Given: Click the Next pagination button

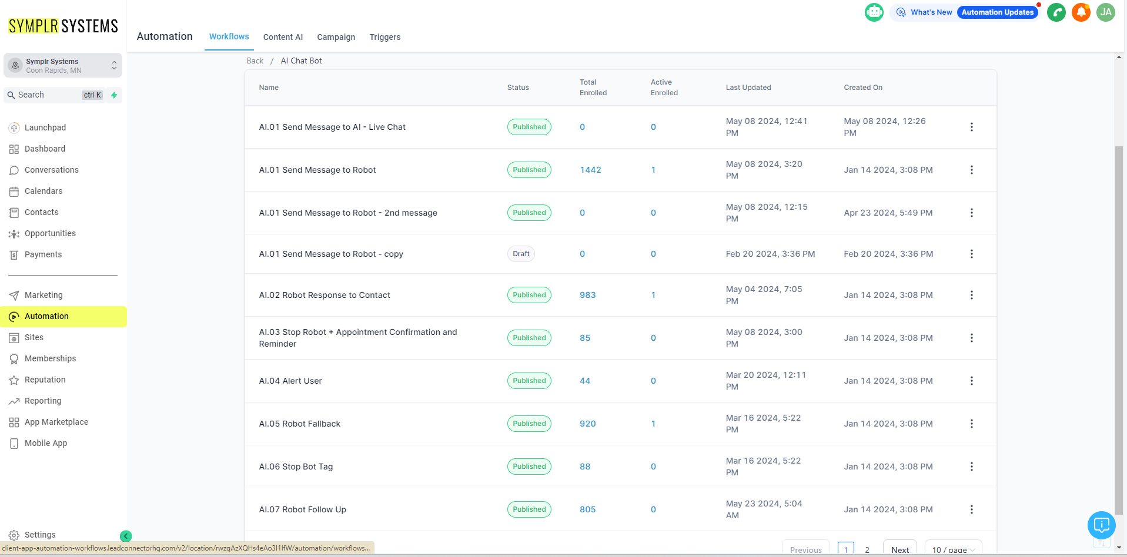Looking at the screenshot, I should pyautogui.click(x=899, y=549).
